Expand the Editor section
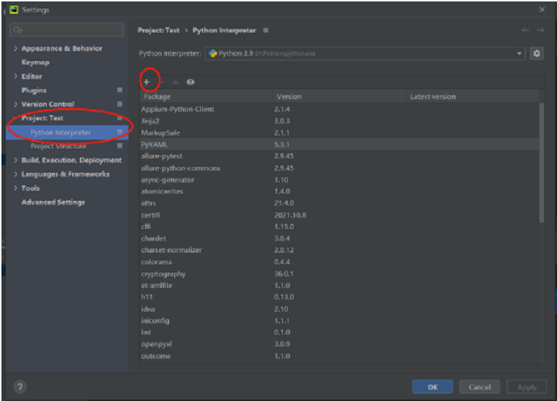The image size is (557, 401). (x=15, y=76)
